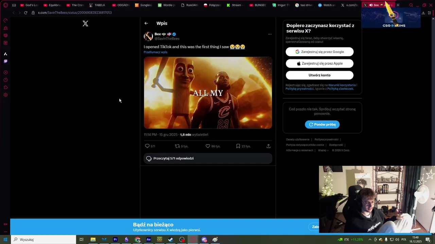Click the reply icon showing 571
This screenshot has width=435, height=244.
(x=147, y=146)
